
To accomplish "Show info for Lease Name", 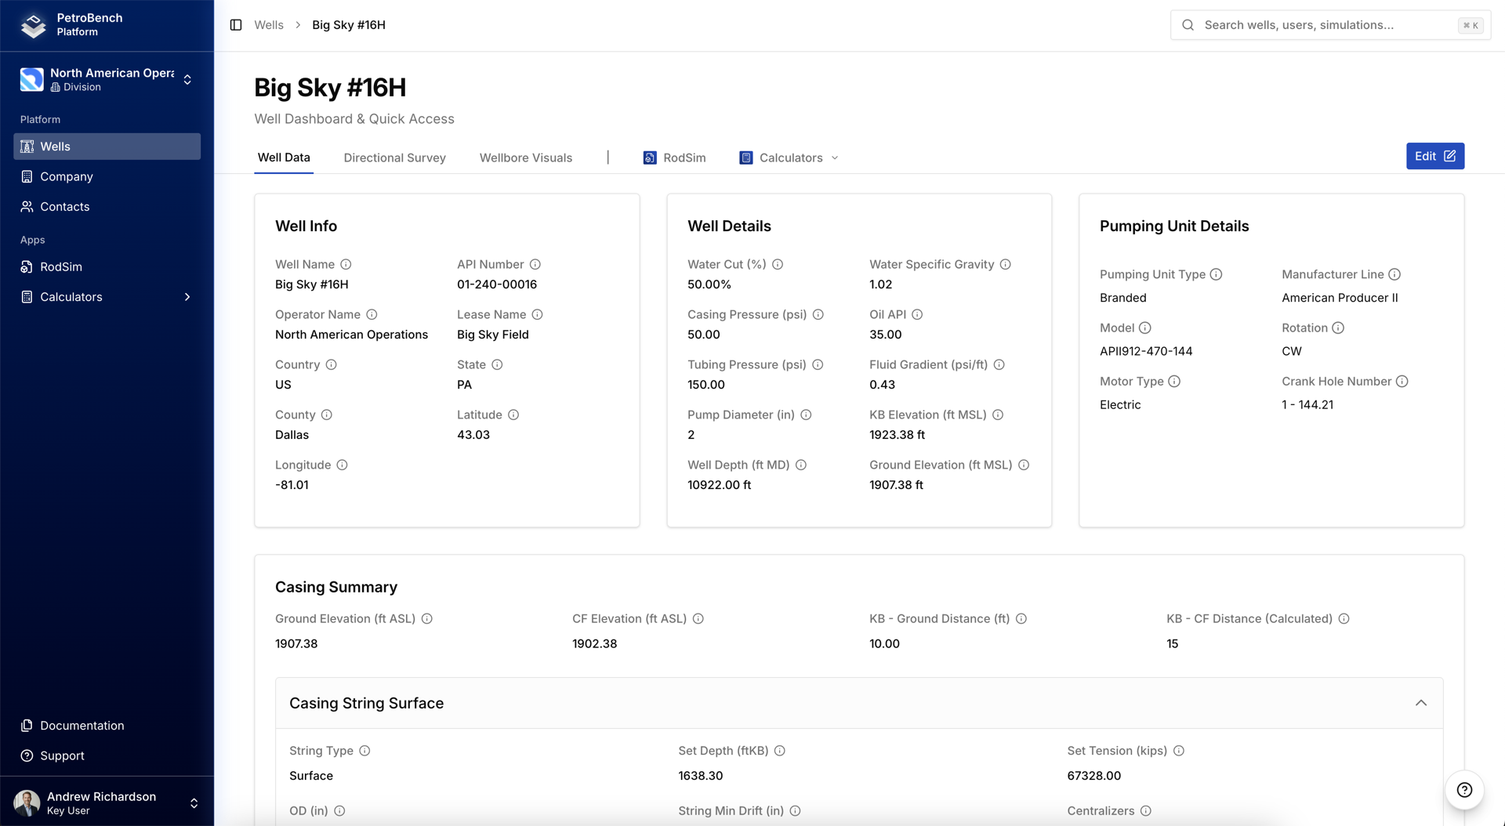I will pos(537,315).
